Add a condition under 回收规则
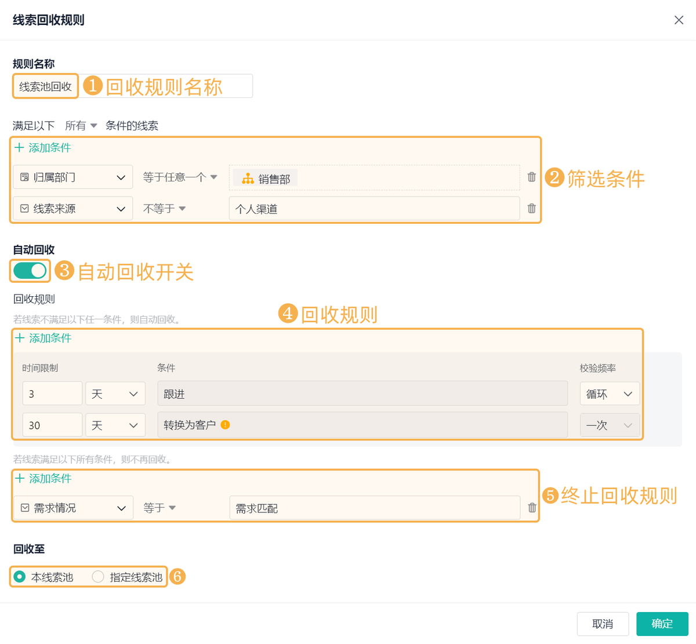The image size is (696, 644). pyautogui.click(x=43, y=338)
